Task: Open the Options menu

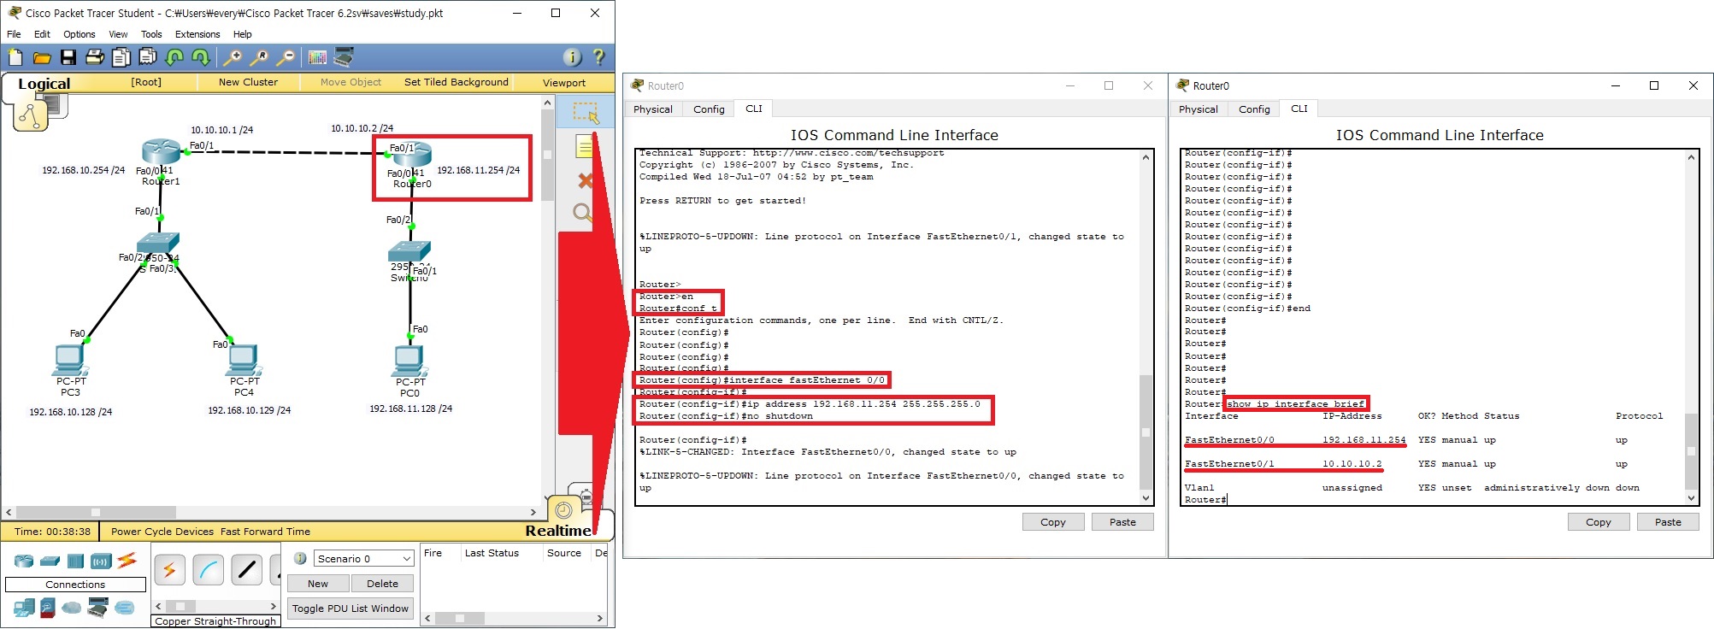Action: 80,34
